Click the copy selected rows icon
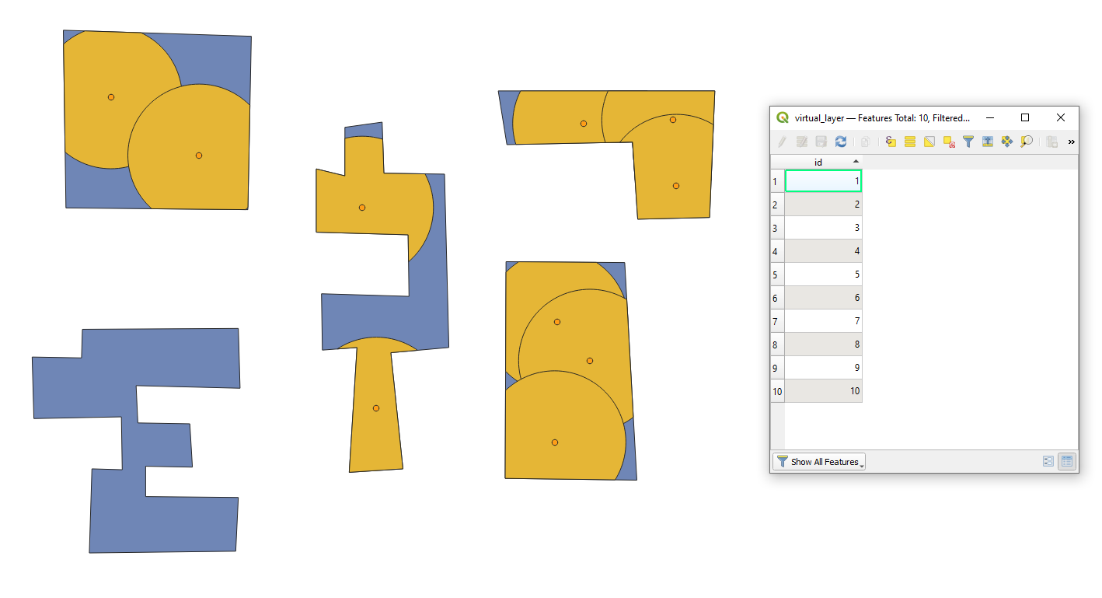1102x598 pixels. (x=865, y=142)
